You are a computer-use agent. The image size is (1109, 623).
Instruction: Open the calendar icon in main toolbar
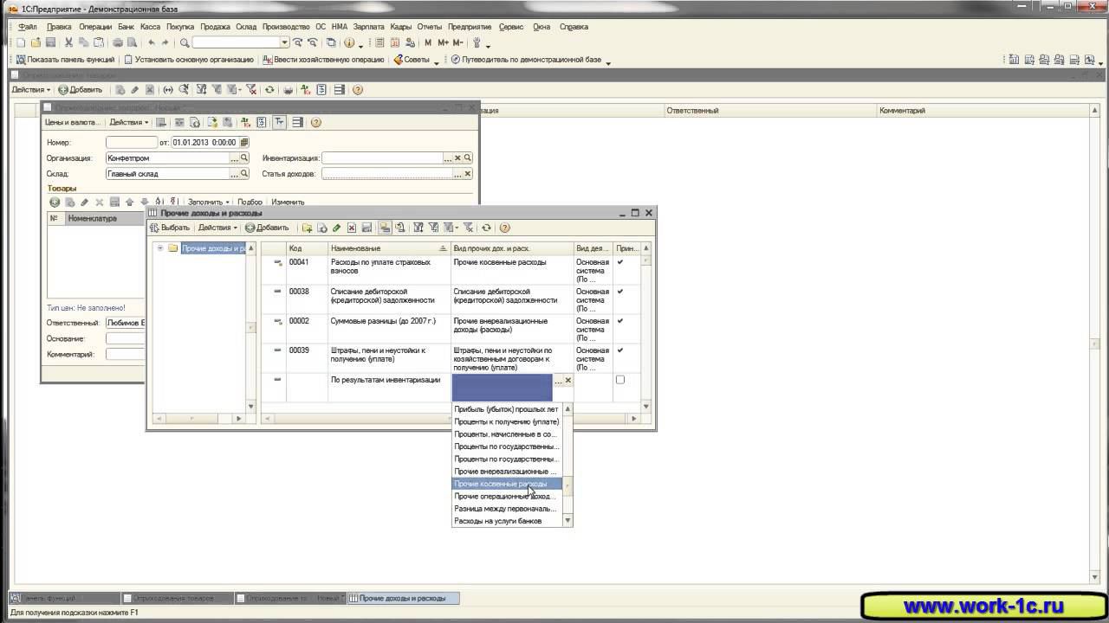[x=395, y=42]
